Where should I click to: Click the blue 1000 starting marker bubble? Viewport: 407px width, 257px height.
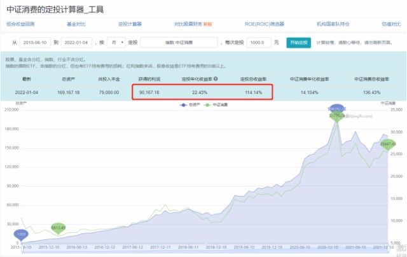pyautogui.click(x=21, y=235)
